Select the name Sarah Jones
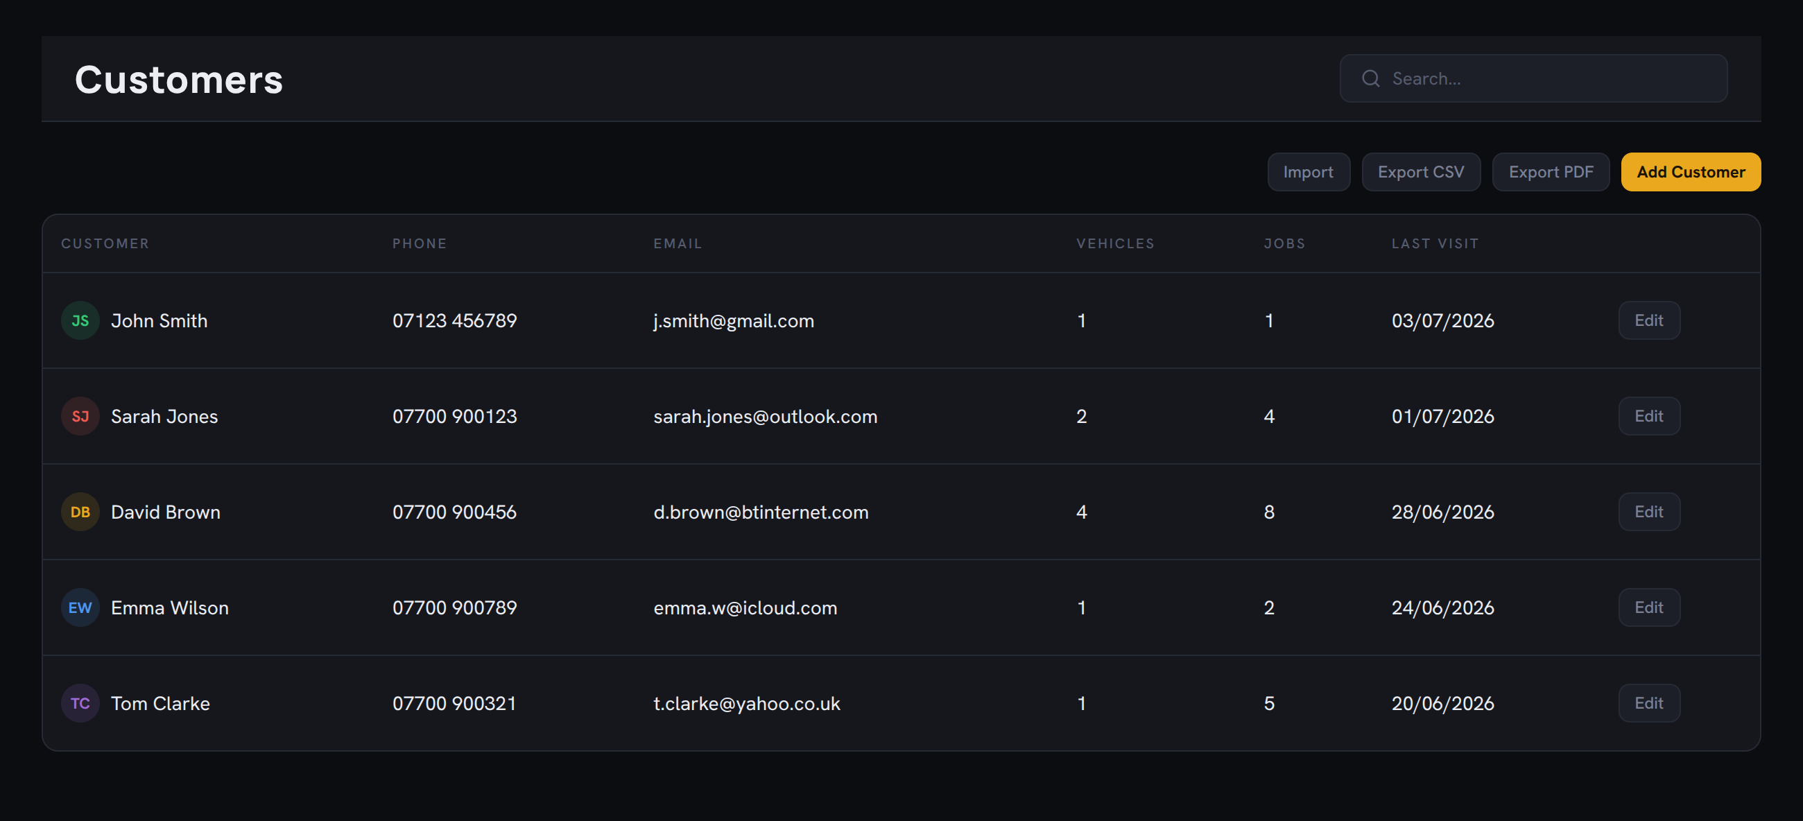 click(x=164, y=417)
